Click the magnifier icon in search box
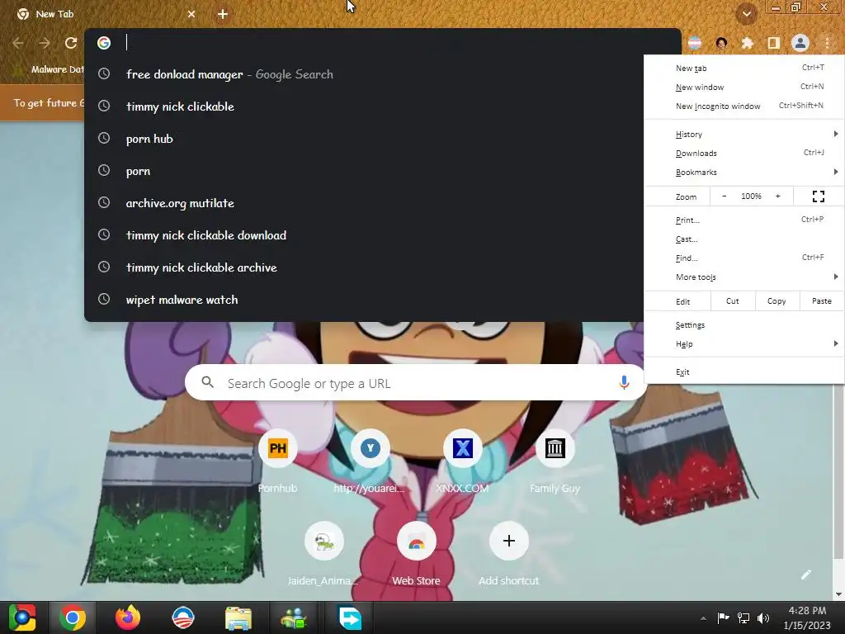Image resolution: width=845 pixels, height=634 pixels. (x=207, y=383)
